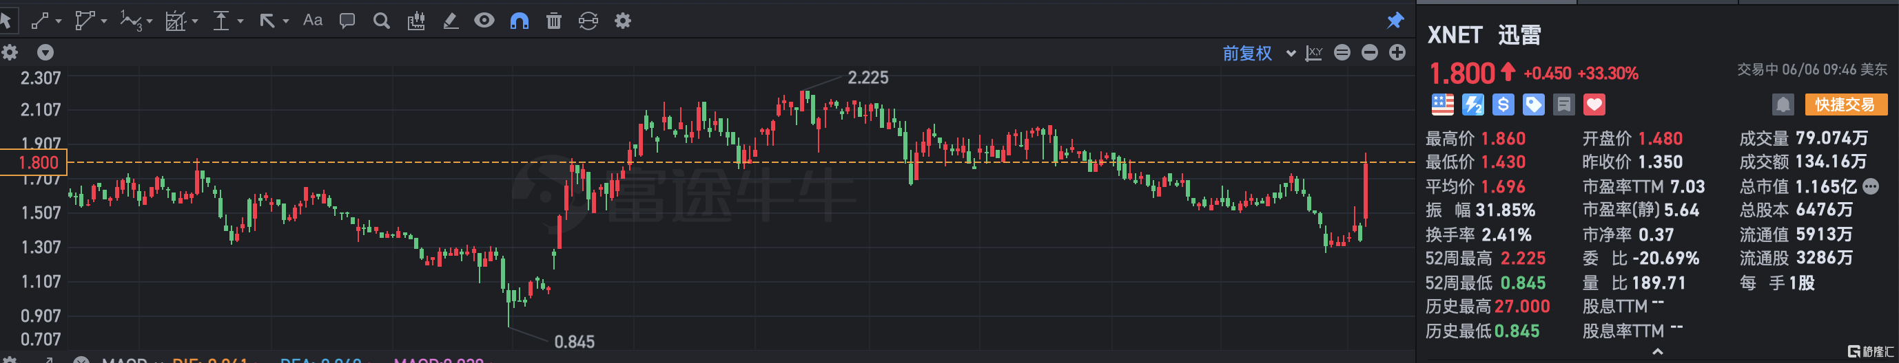The height and width of the screenshot is (363, 1899).
Task: Add a speech bubble comment
Action: coord(347,21)
